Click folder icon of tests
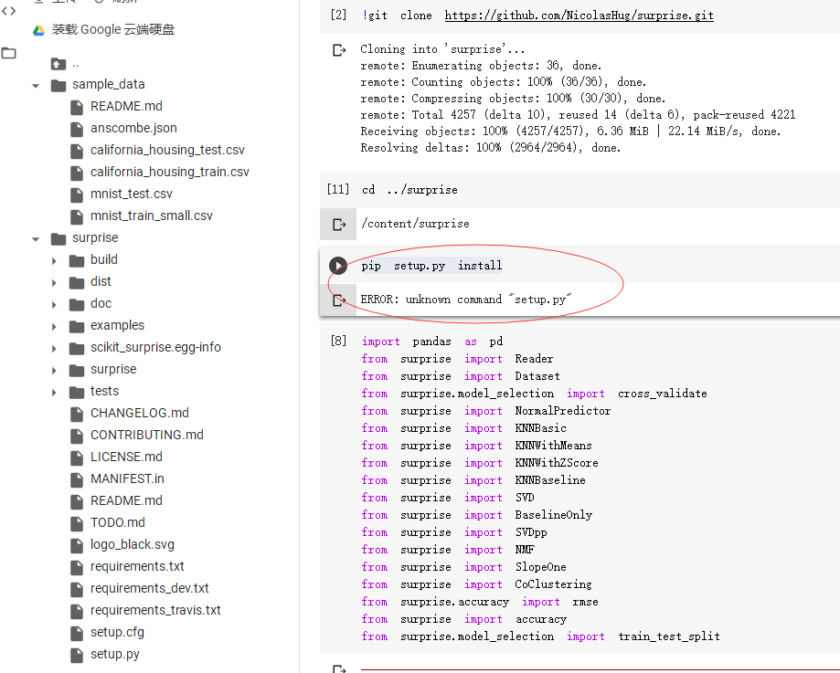This screenshot has width=840, height=673. (x=77, y=393)
